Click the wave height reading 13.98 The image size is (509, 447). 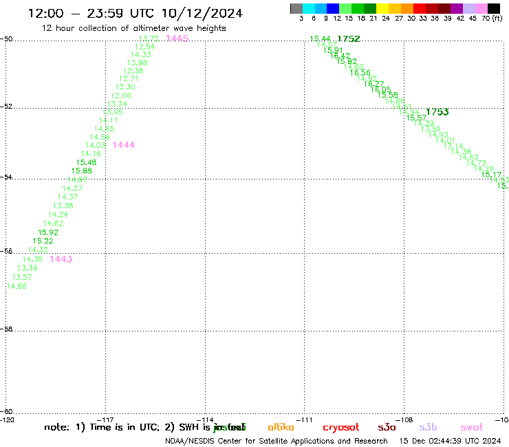[x=137, y=63]
